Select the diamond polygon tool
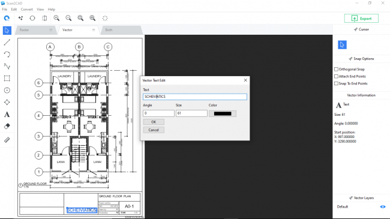 tap(7, 102)
